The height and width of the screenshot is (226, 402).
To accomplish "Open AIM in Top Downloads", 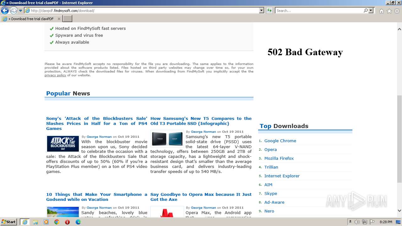I will [268, 185].
